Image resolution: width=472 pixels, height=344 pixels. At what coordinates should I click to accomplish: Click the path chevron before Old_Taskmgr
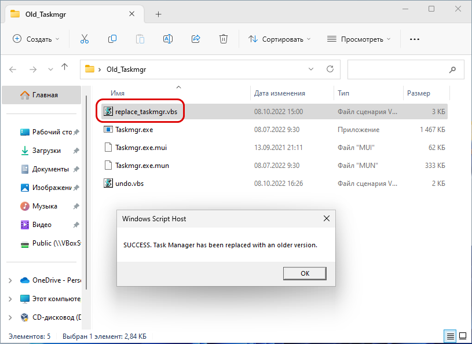[x=100, y=69]
